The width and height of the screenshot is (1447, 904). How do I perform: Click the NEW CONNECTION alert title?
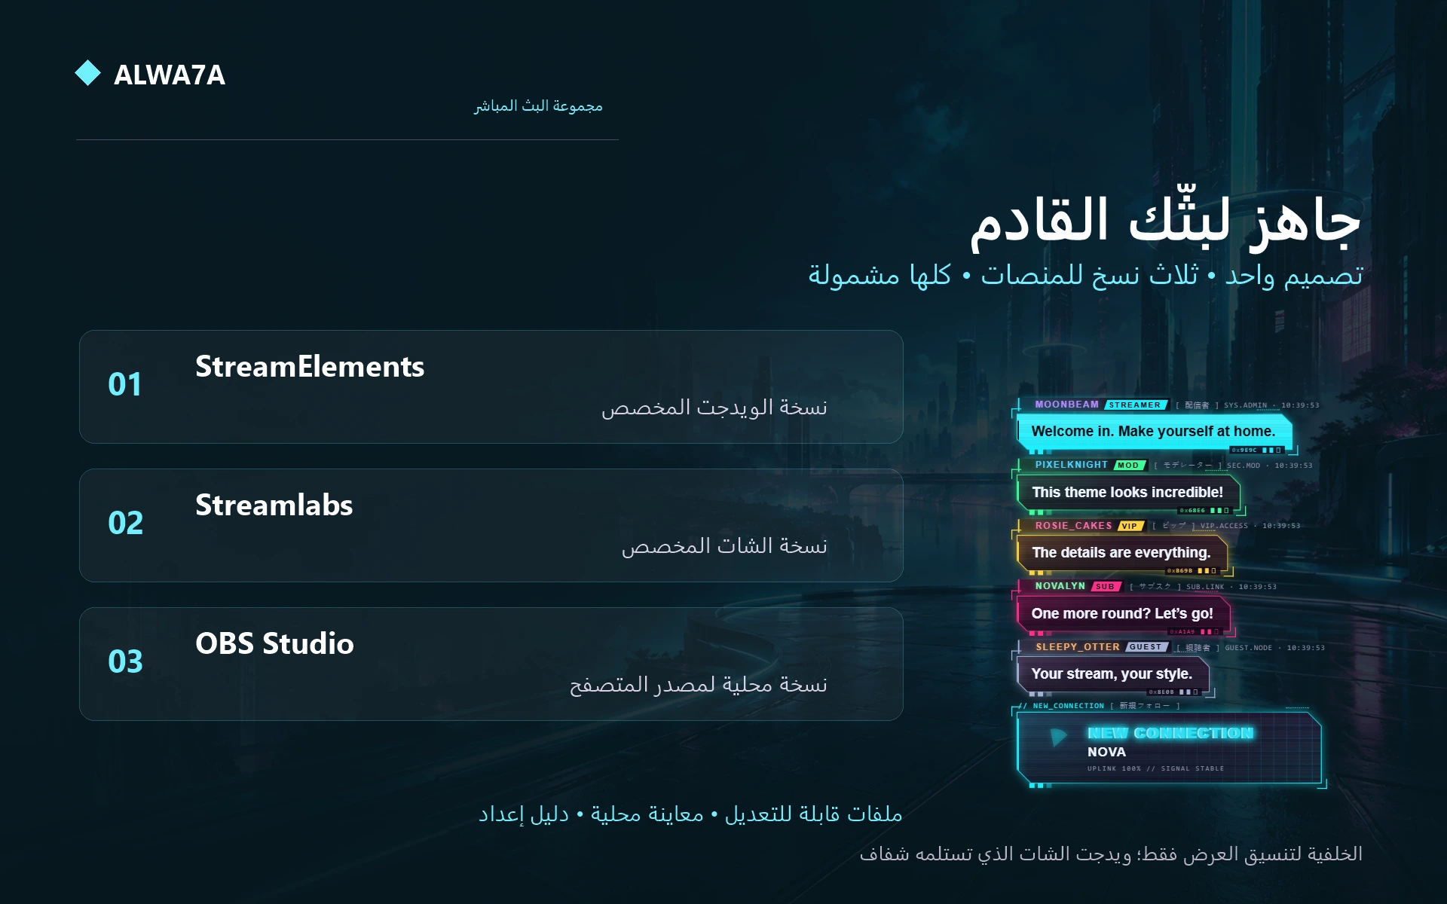click(1170, 733)
